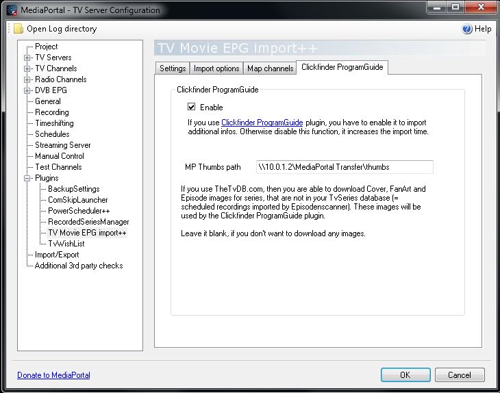The width and height of the screenshot is (500, 393).
Task: Expand the TV Servers tree node
Action: coord(27,58)
